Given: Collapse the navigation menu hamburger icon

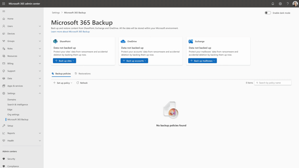Looking at the screenshot, I should pyautogui.click(x=4, y=11).
